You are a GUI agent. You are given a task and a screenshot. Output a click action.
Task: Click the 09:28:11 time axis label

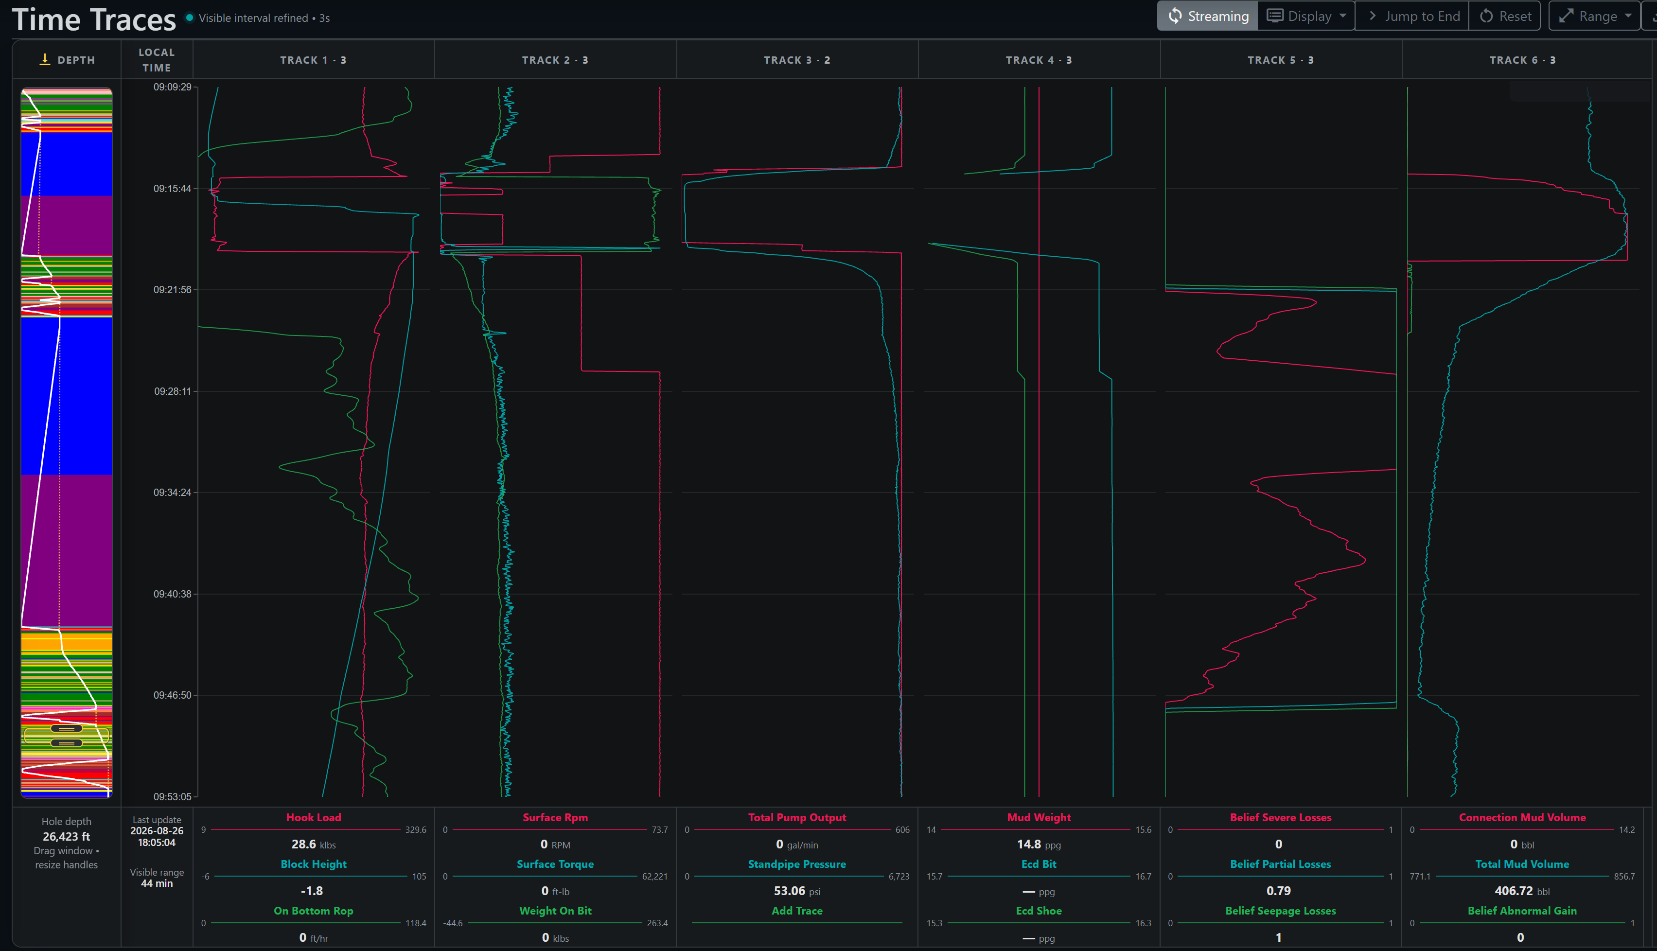pyautogui.click(x=173, y=391)
